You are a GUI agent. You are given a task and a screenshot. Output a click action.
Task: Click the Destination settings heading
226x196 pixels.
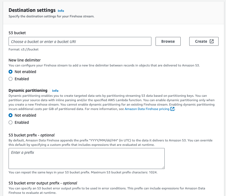(x=32, y=10)
